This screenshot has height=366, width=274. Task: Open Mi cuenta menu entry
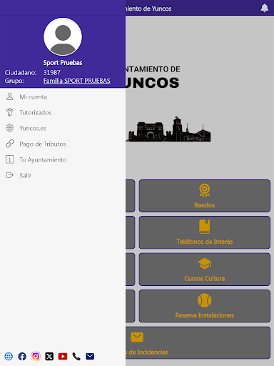pyautogui.click(x=63, y=97)
